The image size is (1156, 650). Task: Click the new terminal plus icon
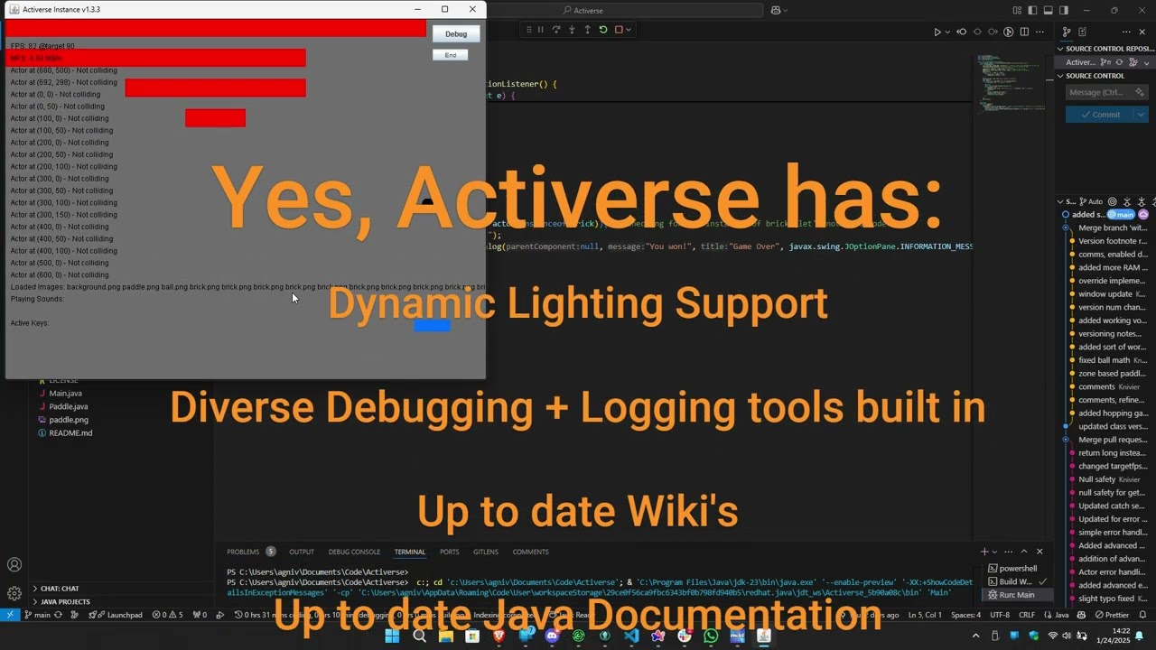click(x=984, y=552)
